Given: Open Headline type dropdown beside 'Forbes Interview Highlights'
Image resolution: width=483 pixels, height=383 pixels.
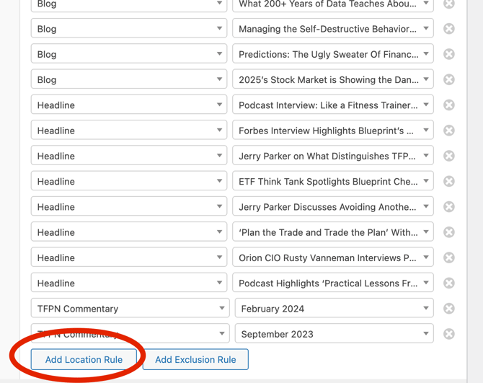Looking at the screenshot, I should coord(128,131).
